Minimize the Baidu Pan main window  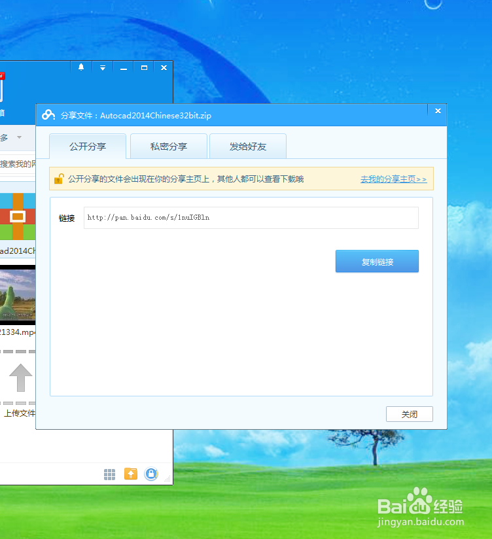124,68
